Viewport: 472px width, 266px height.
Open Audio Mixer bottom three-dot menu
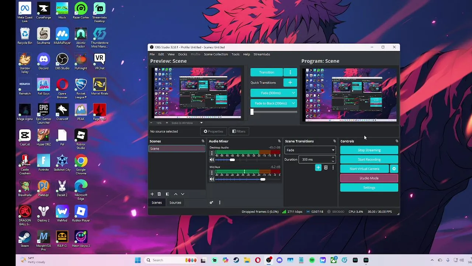(220, 202)
